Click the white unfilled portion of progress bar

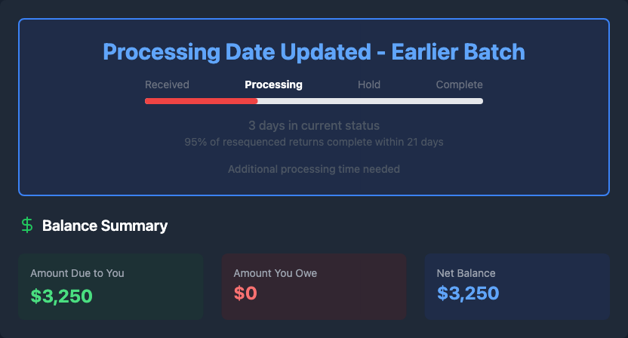pyautogui.click(x=370, y=101)
